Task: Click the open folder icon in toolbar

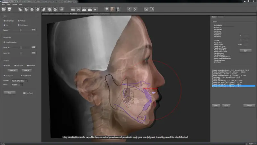Action: 4,9
